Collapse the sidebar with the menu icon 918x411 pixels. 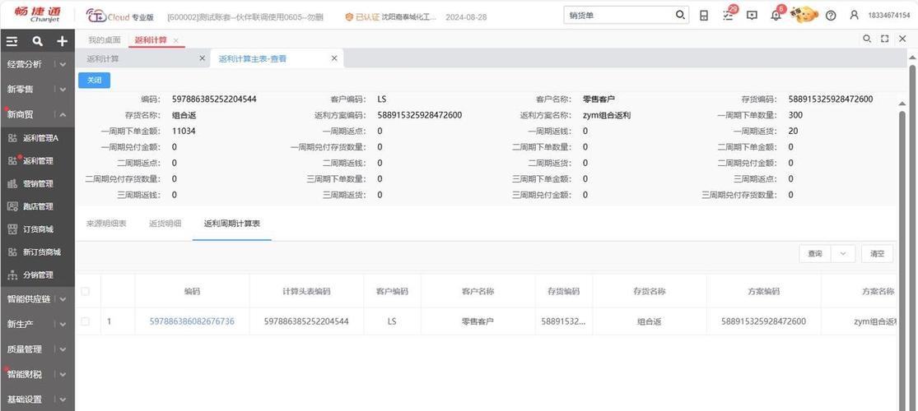click(x=12, y=41)
